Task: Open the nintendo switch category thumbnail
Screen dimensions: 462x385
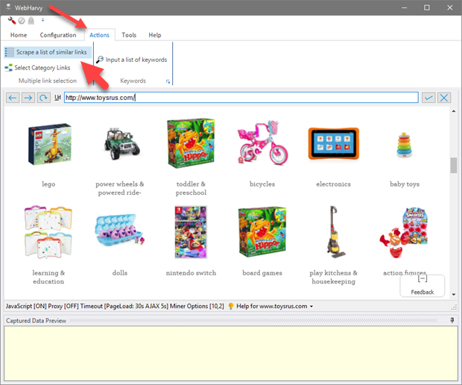Action: point(191,231)
